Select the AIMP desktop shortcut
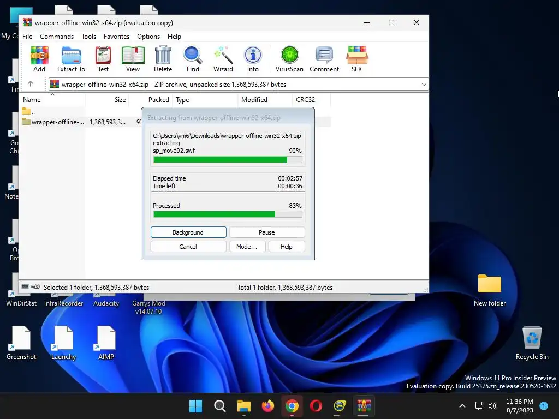The image size is (559, 419). 106,343
